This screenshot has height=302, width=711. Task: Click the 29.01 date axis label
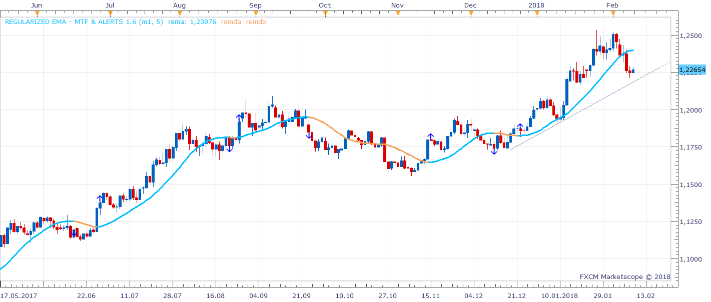[x=602, y=296]
